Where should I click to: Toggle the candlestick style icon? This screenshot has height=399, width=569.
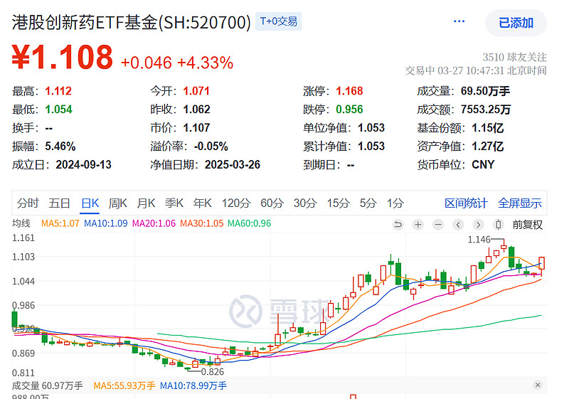[499, 225]
